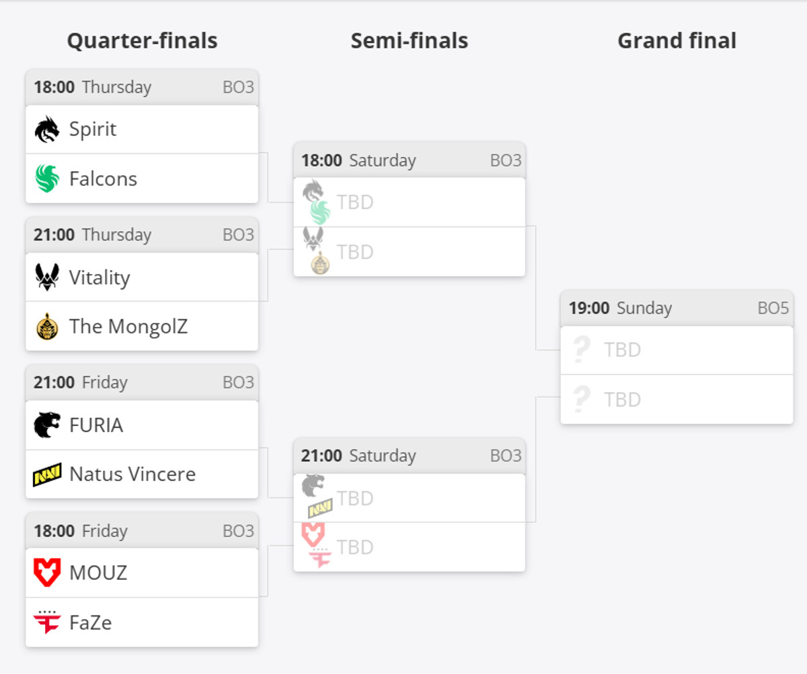Click the Quarter-finals column heading

(142, 41)
